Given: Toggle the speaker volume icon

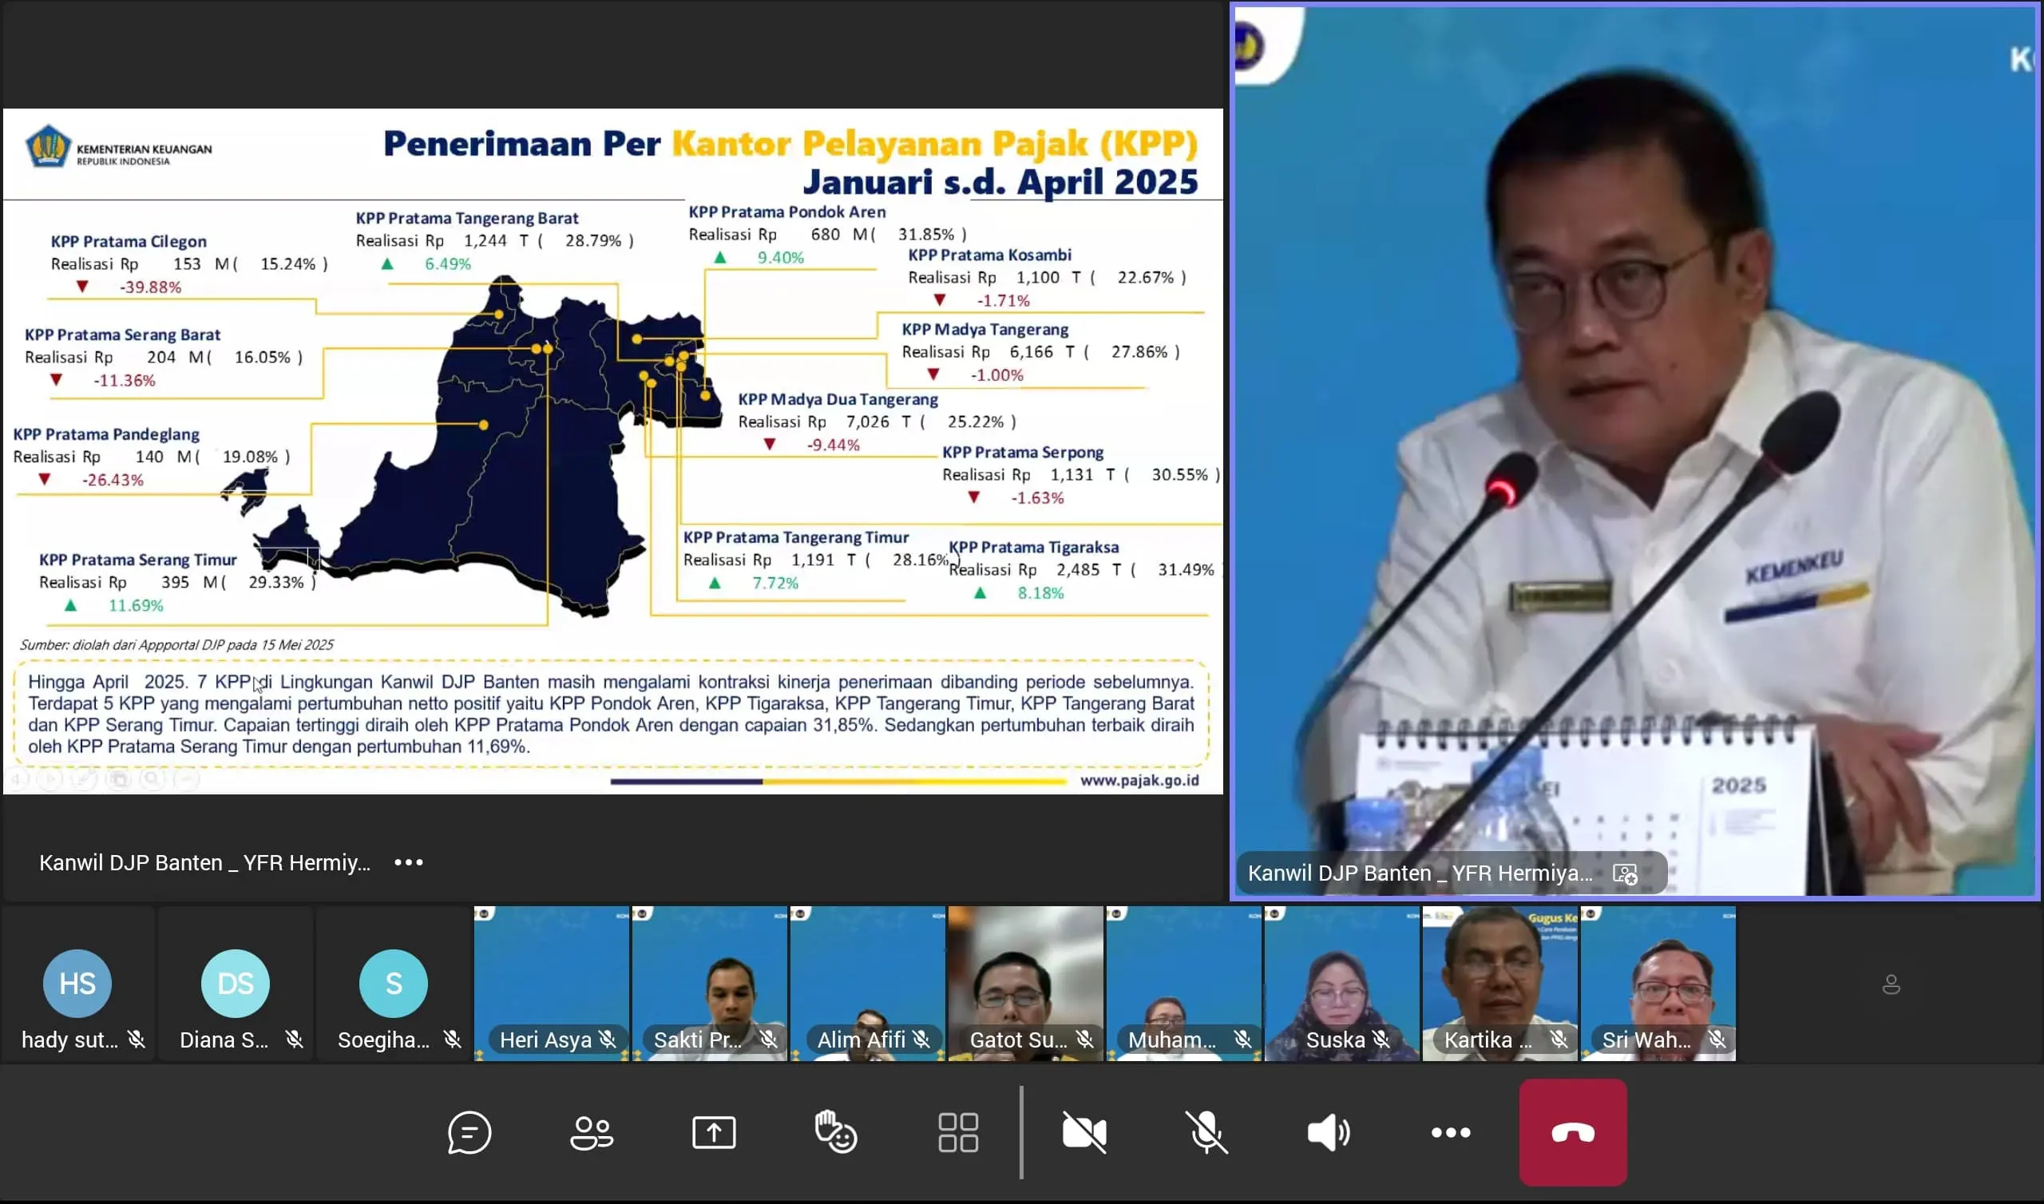Looking at the screenshot, I should (x=1329, y=1133).
